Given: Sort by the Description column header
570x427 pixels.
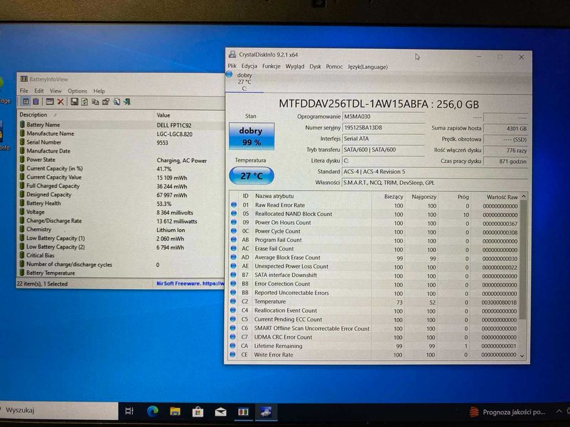Looking at the screenshot, I should (x=85, y=115).
